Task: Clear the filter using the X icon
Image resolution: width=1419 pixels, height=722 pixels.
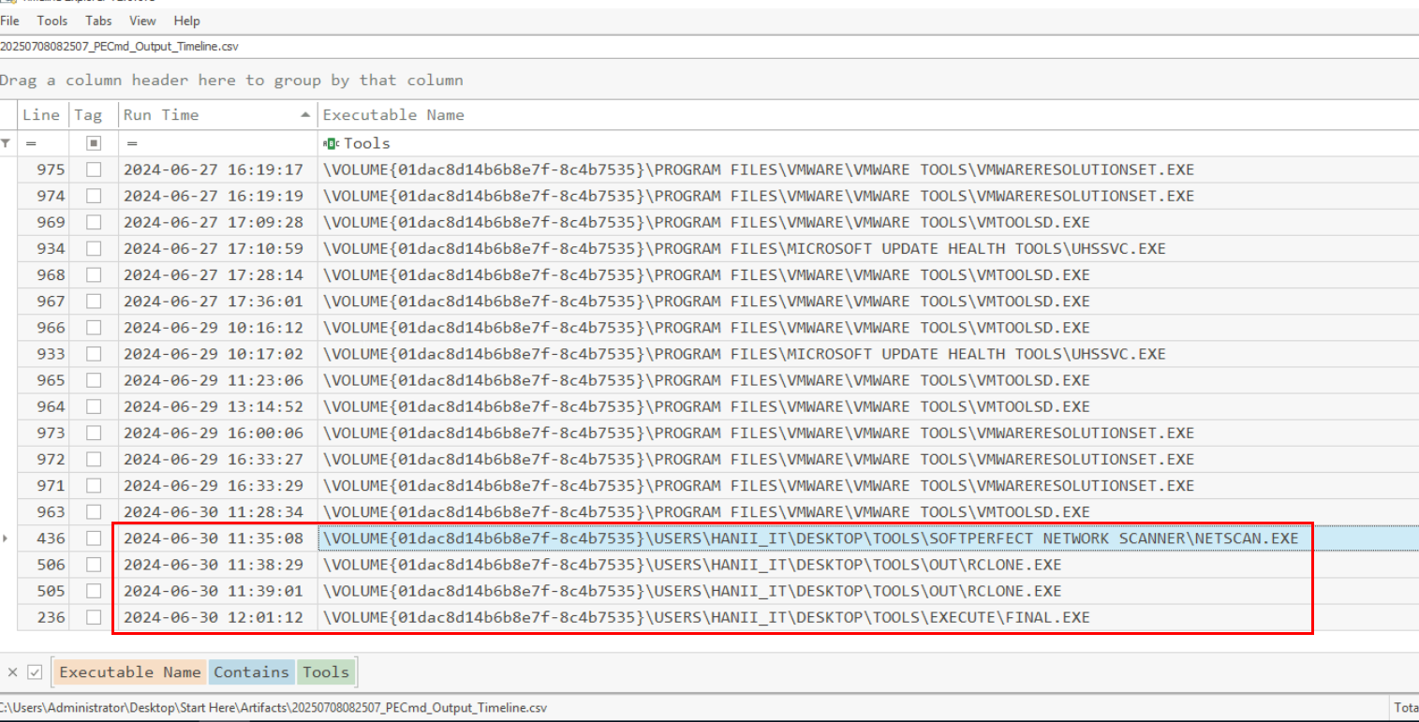Action: (x=12, y=672)
